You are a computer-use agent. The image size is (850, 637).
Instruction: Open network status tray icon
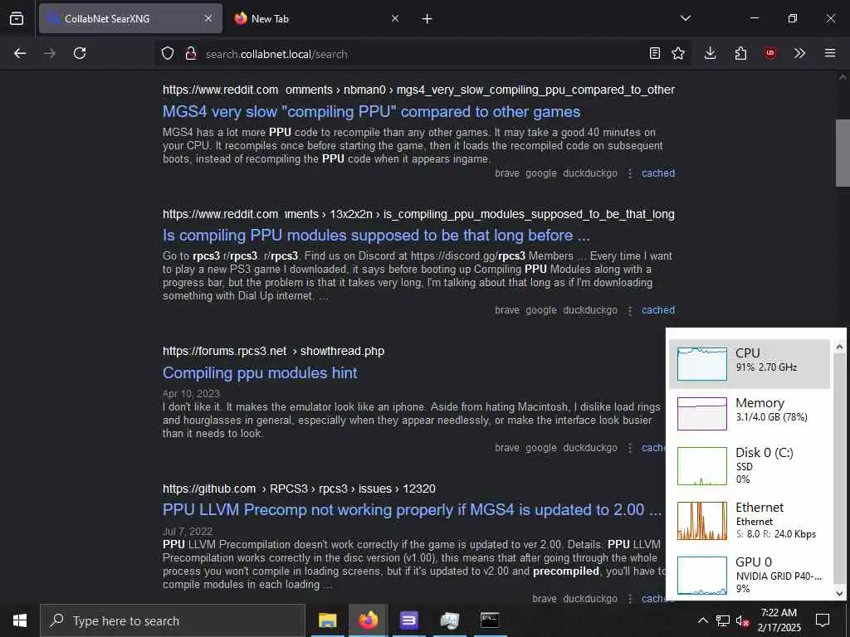coord(723,620)
